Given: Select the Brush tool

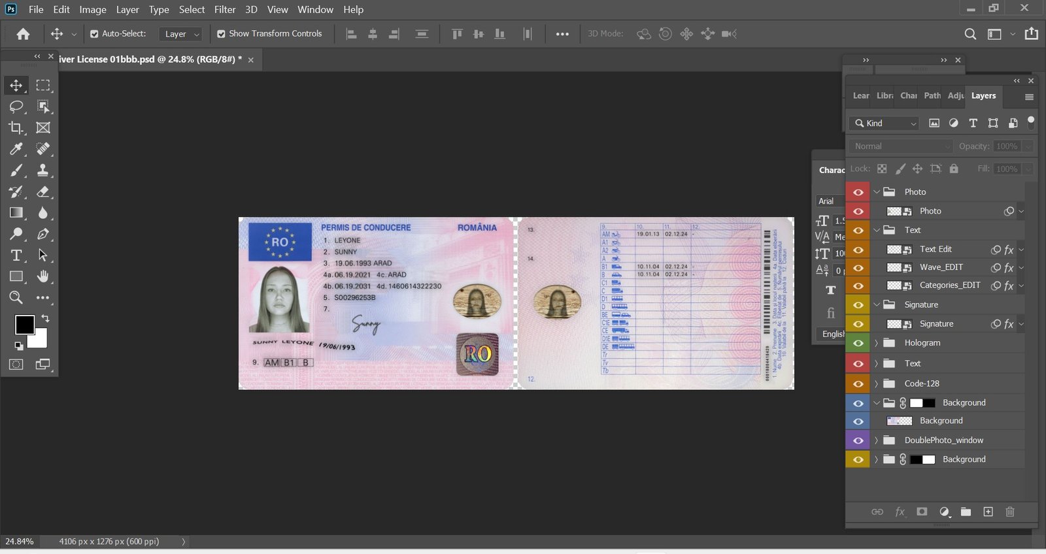Looking at the screenshot, I should pyautogui.click(x=16, y=171).
